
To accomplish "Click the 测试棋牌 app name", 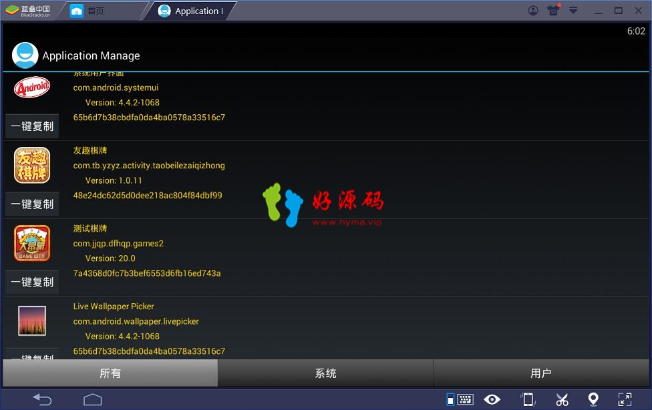I will coord(90,228).
